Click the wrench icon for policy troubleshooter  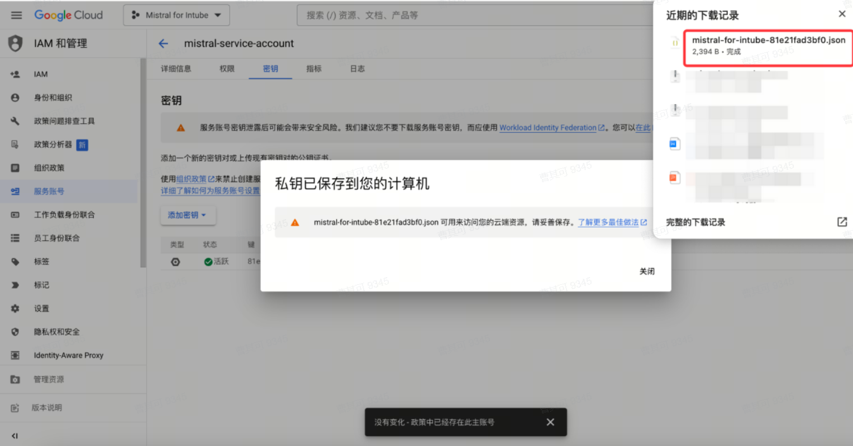pyautogui.click(x=15, y=121)
